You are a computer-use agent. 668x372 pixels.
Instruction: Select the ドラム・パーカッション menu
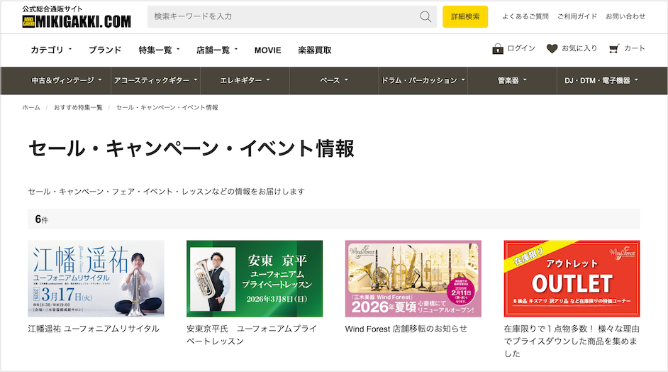coord(423,80)
